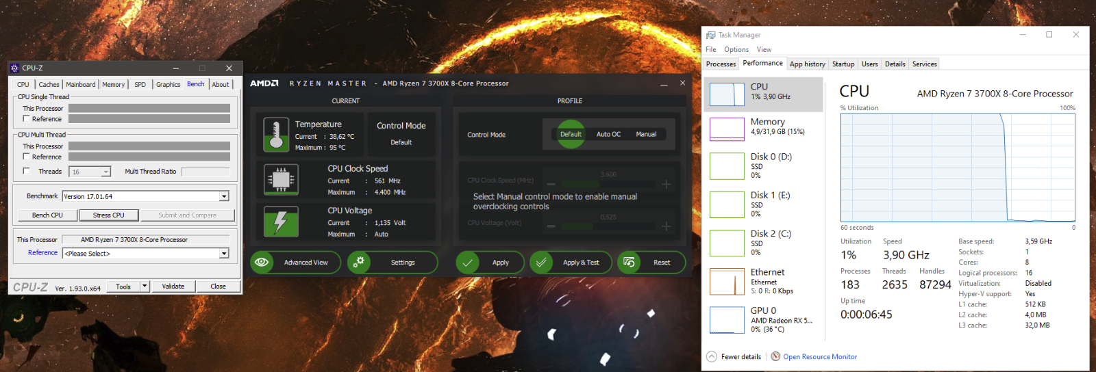Click the Resource Monitor gauge icon
The image size is (1096, 372).
click(775, 356)
